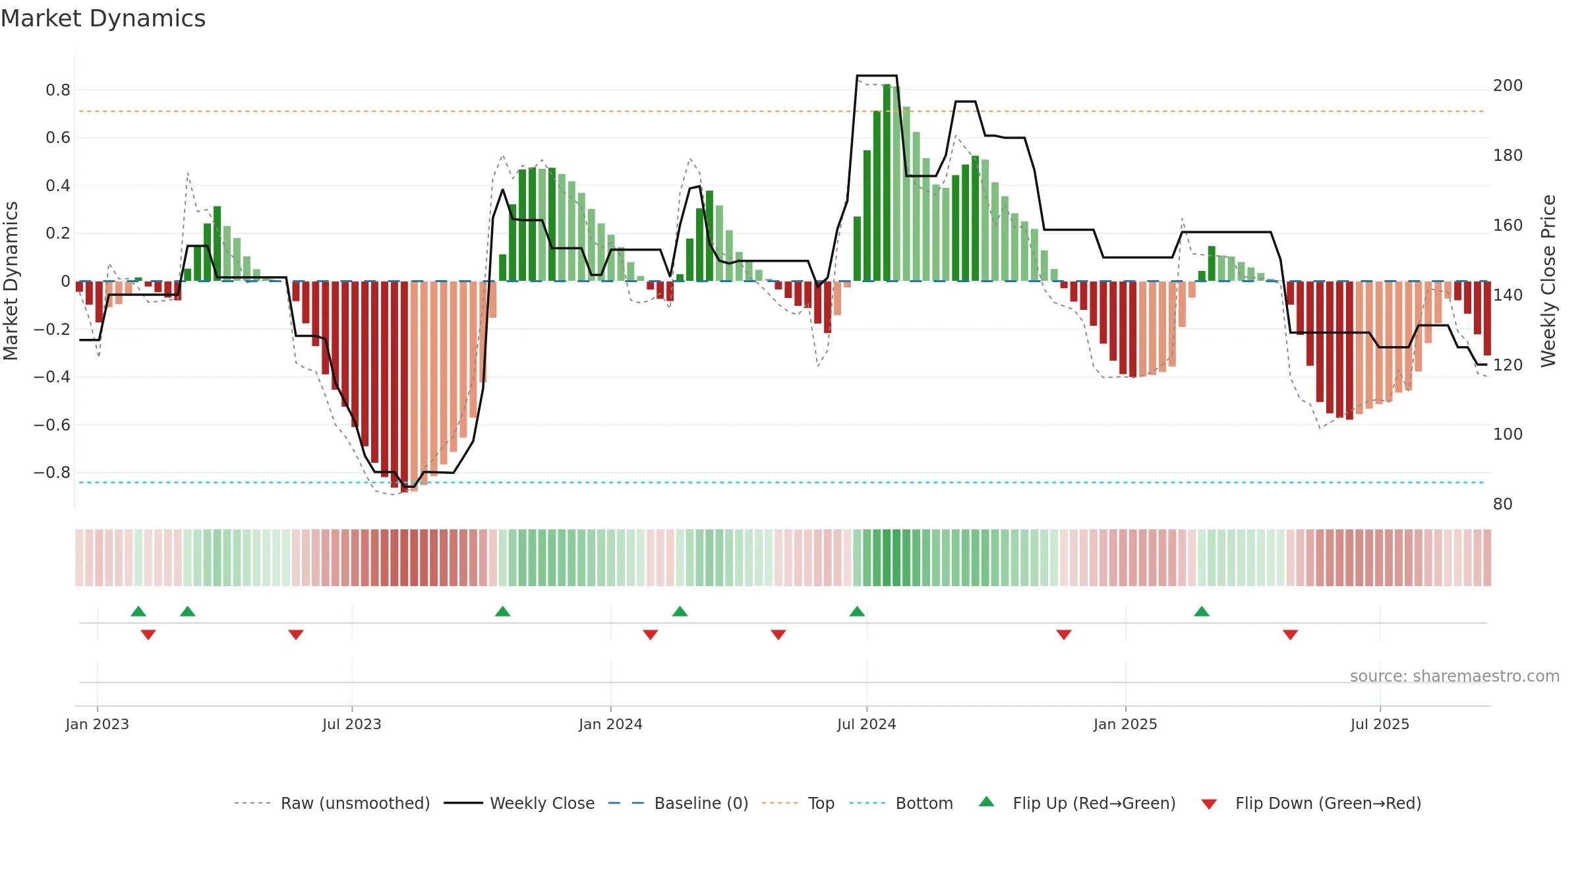The width and height of the screenshot is (1582, 890).
Task: Click the green flip-up marker after Jan 2024
Action: 680,611
